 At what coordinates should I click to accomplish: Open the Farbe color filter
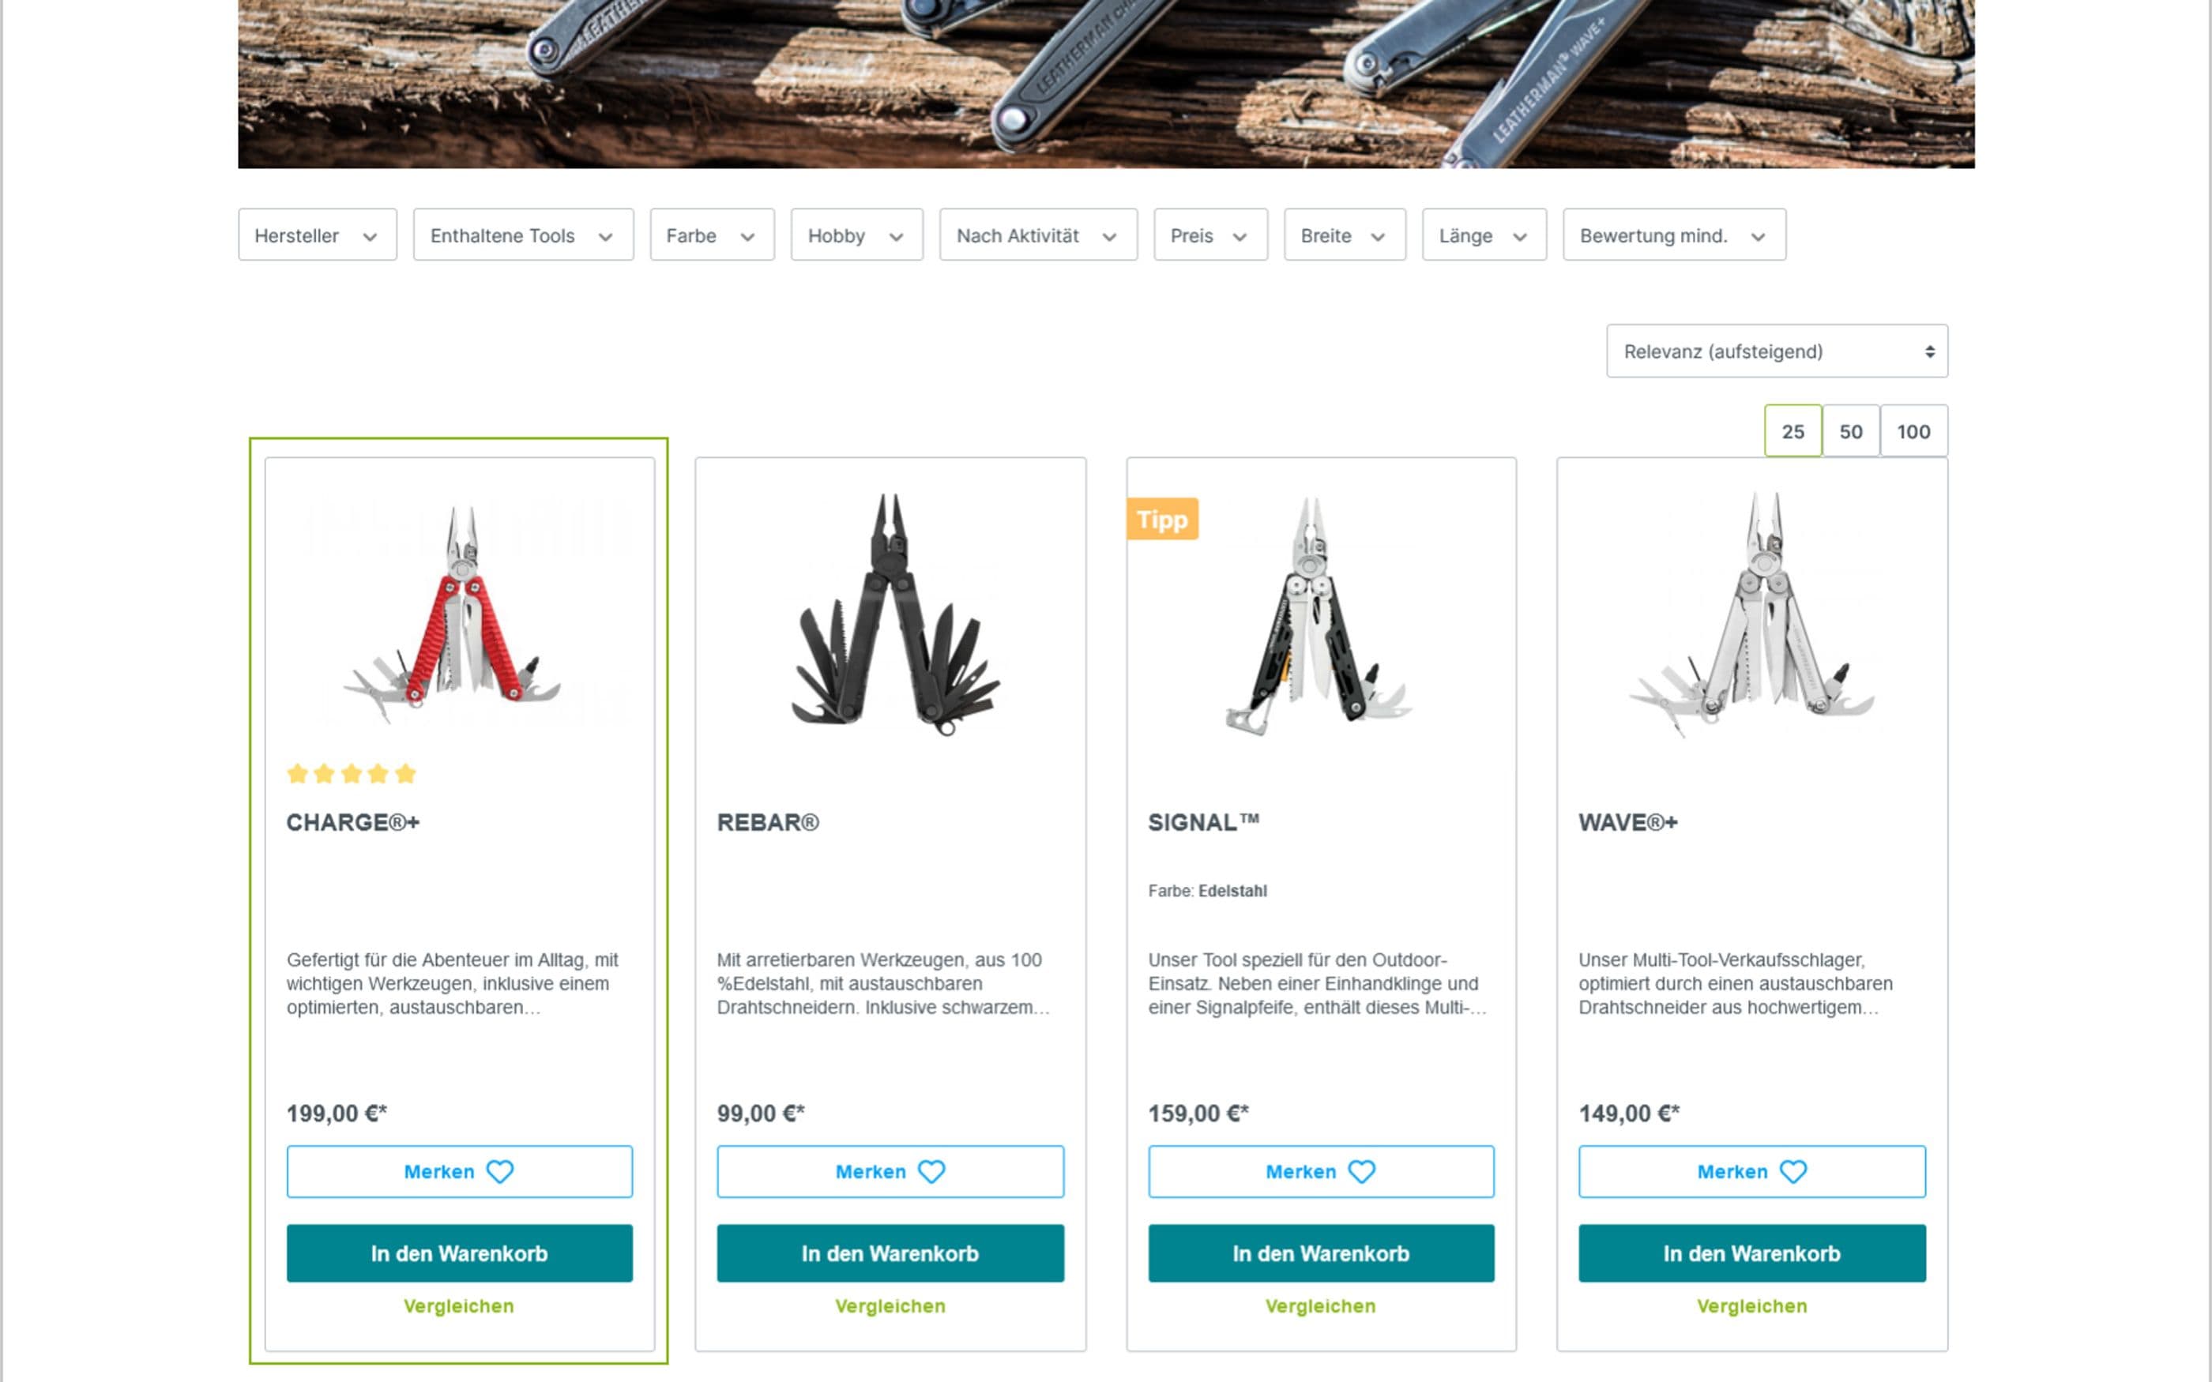[711, 236]
